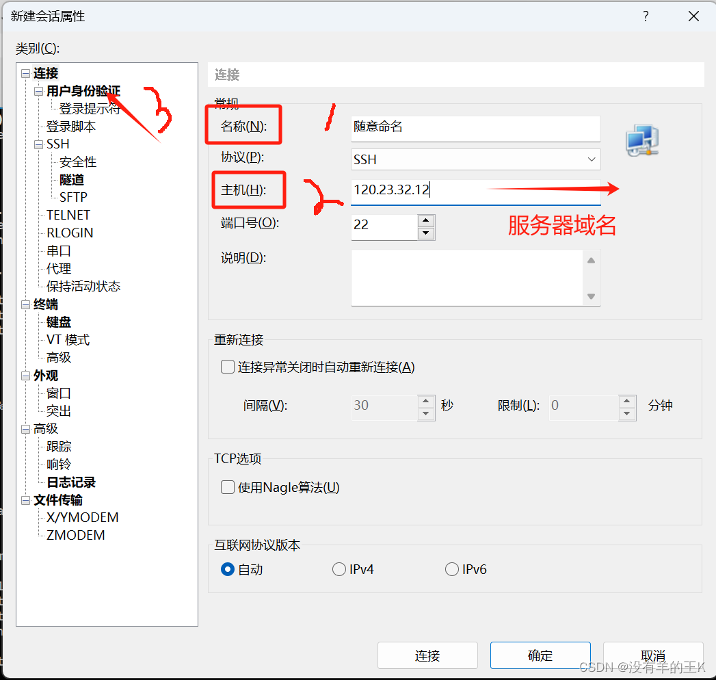The height and width of the screenshot is (680, 716).
Task: Collapse the SSH tree node
Action: point(39,144)
